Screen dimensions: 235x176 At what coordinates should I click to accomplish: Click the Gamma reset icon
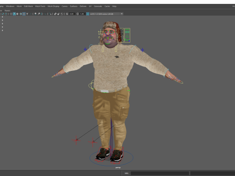77,14
